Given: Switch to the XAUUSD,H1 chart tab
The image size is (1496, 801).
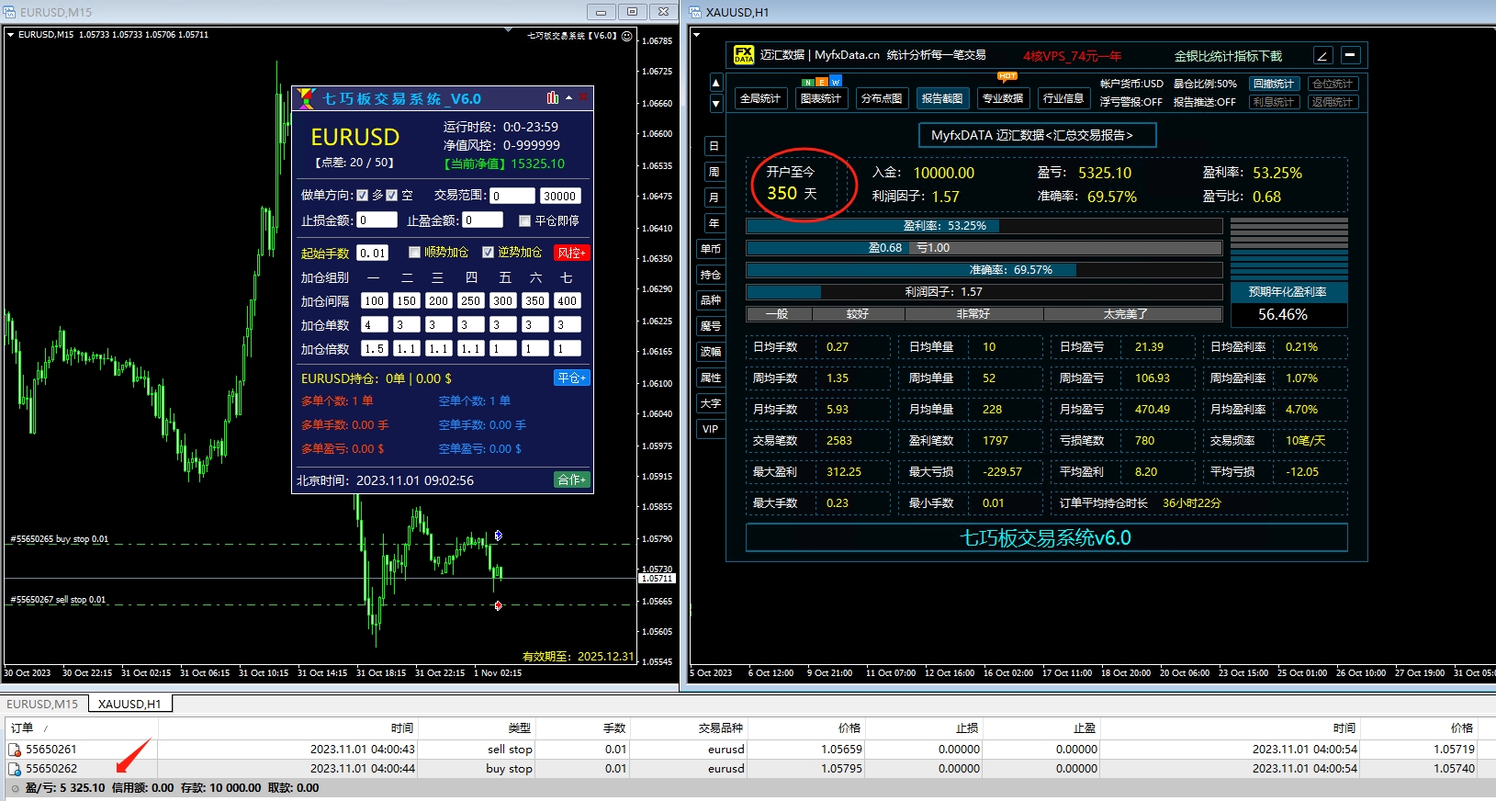Looking at the screenshot, I should (x=129, y=704).
